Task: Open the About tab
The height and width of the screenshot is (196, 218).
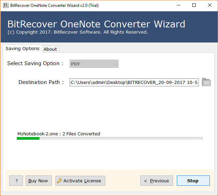Action: click(x=50, y=49)
